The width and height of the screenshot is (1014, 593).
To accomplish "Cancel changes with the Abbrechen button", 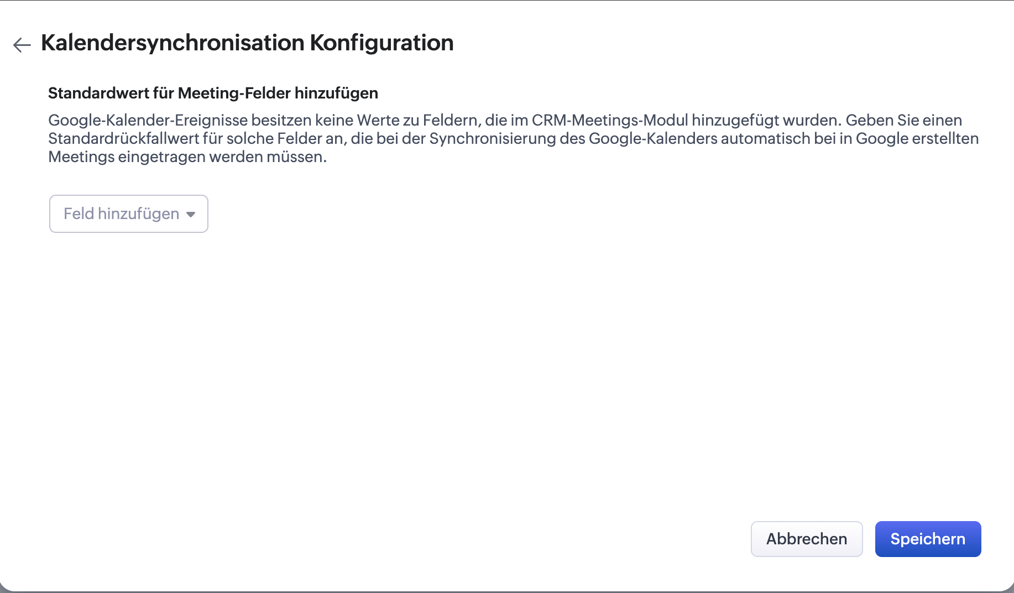I will (807, 539).
